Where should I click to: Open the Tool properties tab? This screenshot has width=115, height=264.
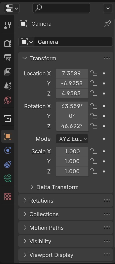click(x=8, y=25)
